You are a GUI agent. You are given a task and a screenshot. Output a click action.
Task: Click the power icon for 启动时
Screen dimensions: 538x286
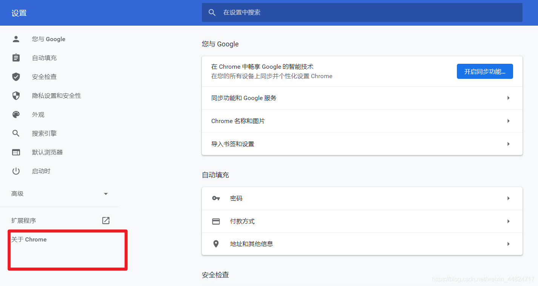[x=16, y=171]
